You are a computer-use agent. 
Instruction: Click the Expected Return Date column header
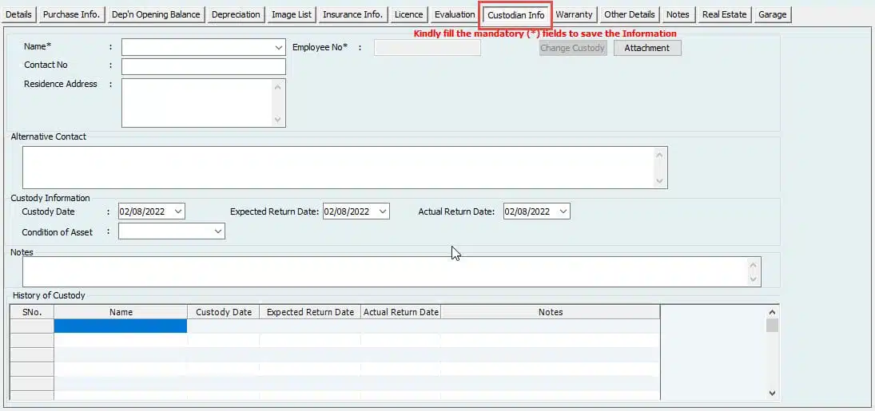point(310,312)
